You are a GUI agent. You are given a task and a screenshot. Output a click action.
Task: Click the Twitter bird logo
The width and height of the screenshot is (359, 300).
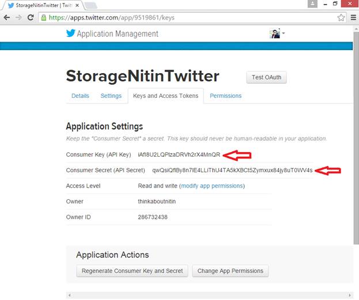tap(71, 33)
